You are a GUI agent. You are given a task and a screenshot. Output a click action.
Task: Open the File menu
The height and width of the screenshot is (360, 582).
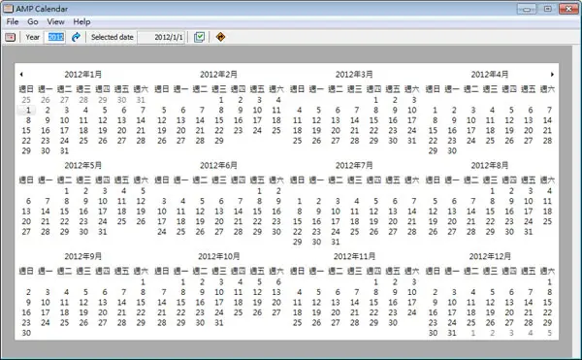click(13, 22)
